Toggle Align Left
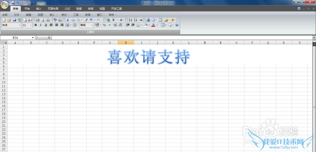Image resolution: width=316 pixels, height=152 pixels. tap(51, 25)
